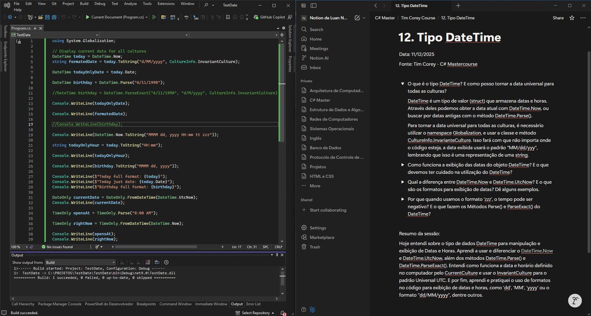Click the notifications bell in VS status bar
Screen dimensions: 591x316
click(283, 313)
